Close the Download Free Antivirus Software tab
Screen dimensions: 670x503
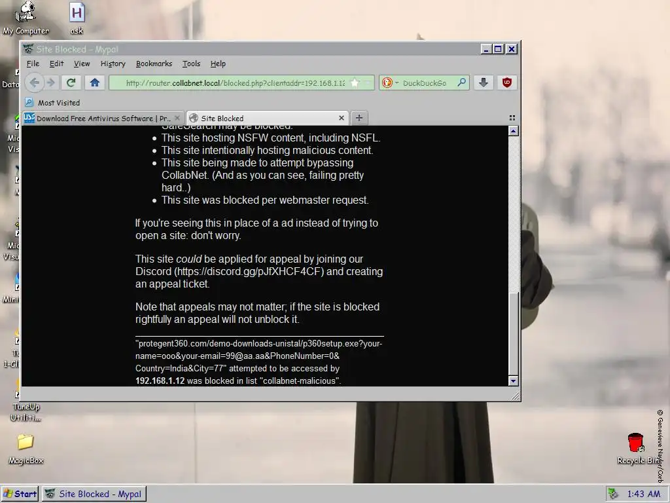tap(177, 118)
